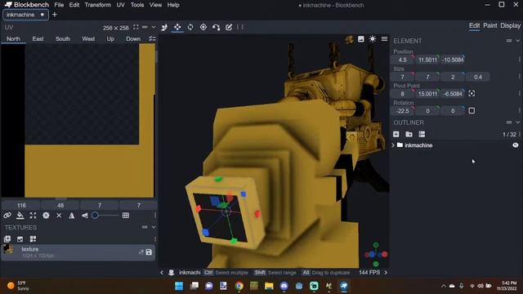Select the Move tool in the toolbar
The height and width of the screenshot is (294, 523).
177,27
